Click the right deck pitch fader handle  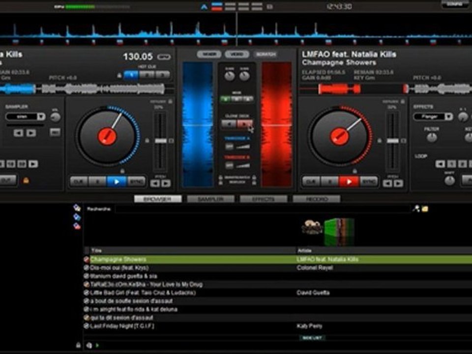click(393, 141)
